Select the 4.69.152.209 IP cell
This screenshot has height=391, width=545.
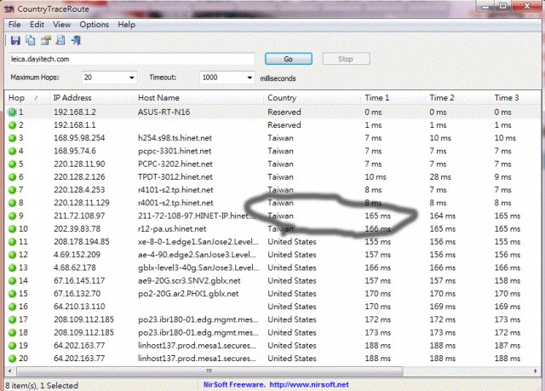(x=77, y=255)
